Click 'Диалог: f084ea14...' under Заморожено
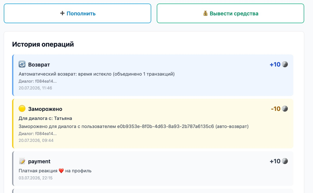 pos(37,134)
